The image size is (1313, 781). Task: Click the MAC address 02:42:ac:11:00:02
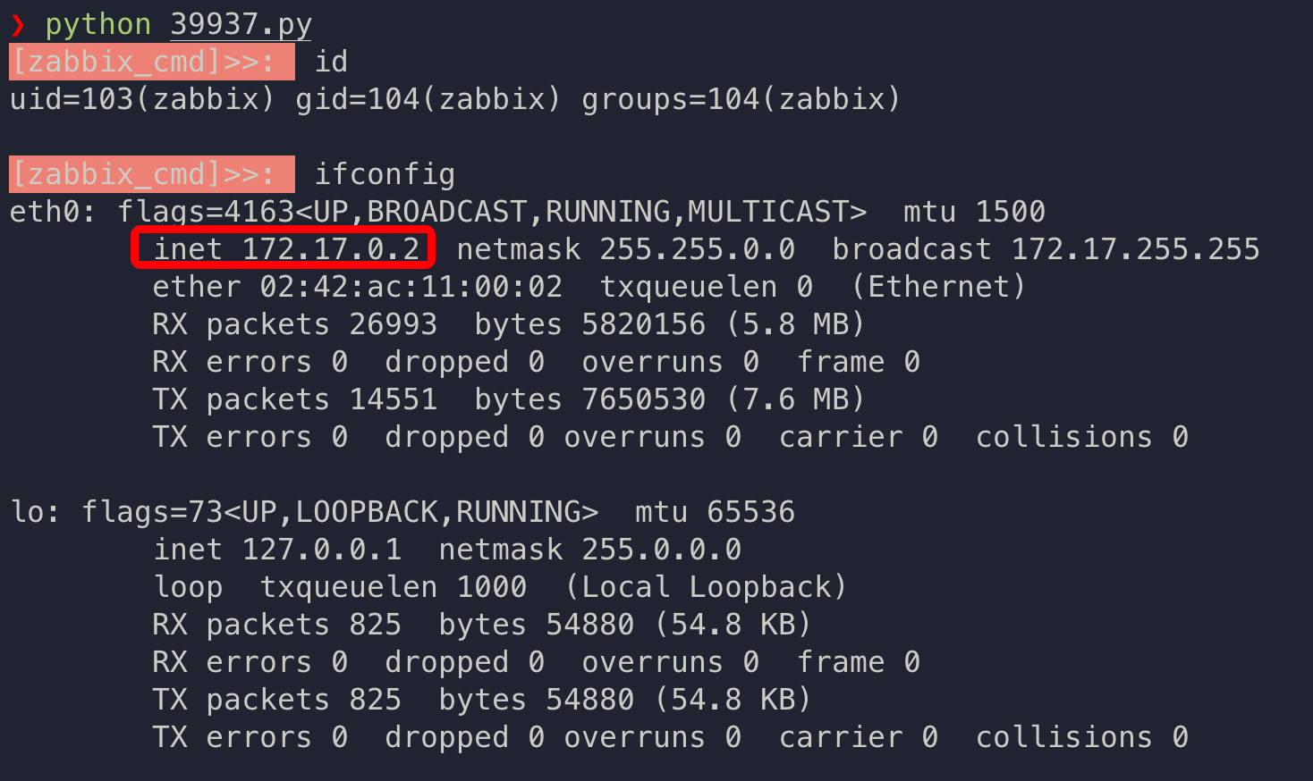click(x=411, y=287)
